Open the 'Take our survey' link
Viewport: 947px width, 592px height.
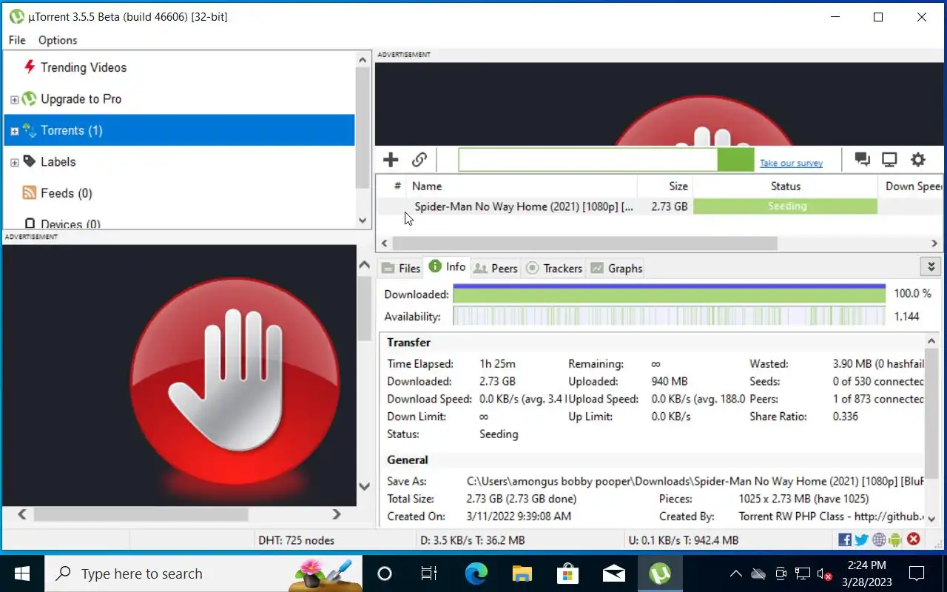(791, 163)
